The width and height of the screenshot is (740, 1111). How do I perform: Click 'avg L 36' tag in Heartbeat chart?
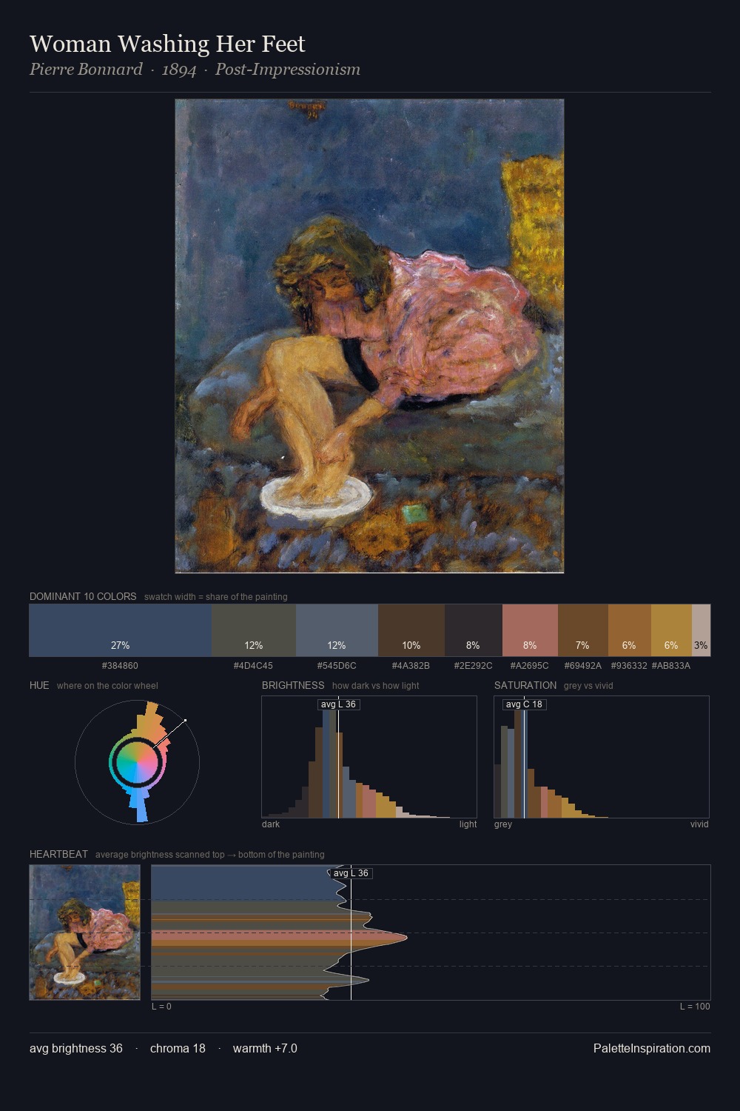point(351,873)
